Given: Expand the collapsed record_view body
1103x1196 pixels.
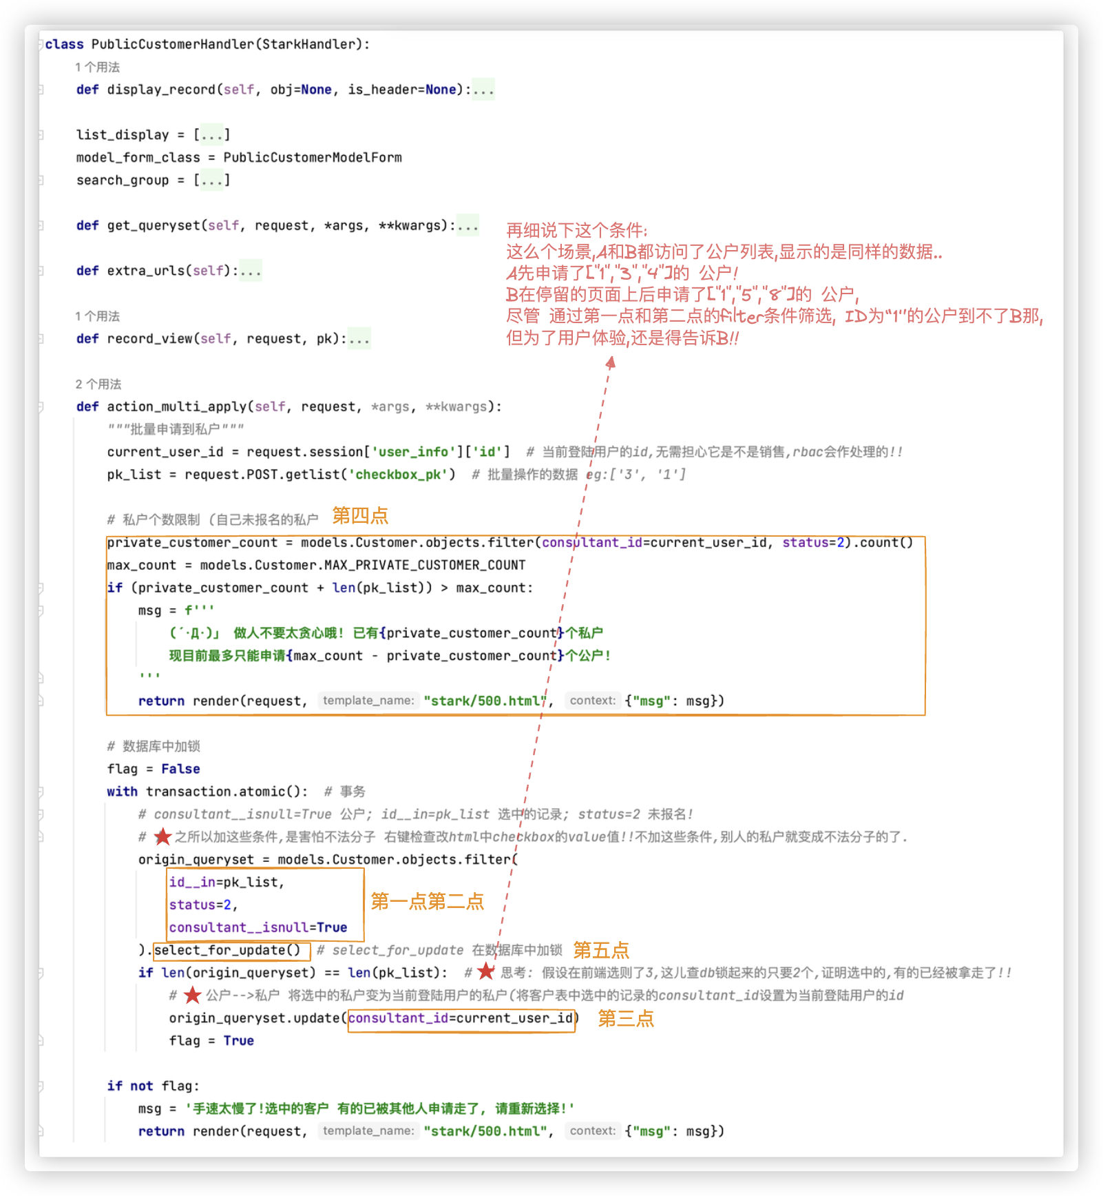Looking at the screenshot, I should [x=358, y=338].
